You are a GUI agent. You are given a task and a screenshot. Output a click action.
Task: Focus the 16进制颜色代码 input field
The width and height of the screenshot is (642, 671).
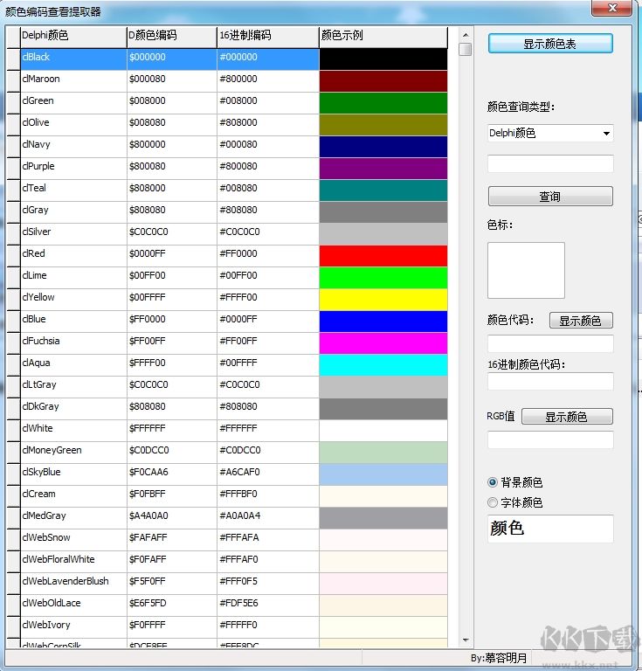549,382
